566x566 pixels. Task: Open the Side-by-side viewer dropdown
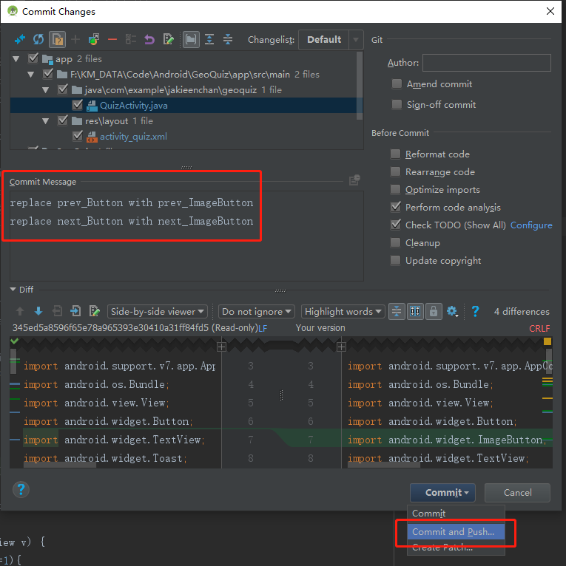(x=157, y=311)
